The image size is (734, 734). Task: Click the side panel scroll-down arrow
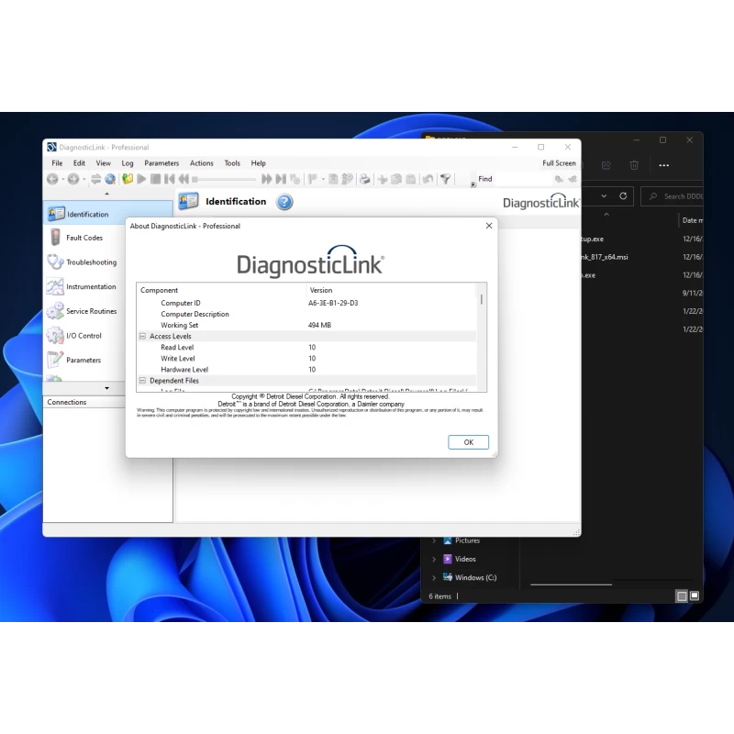(x=106, y=388)
